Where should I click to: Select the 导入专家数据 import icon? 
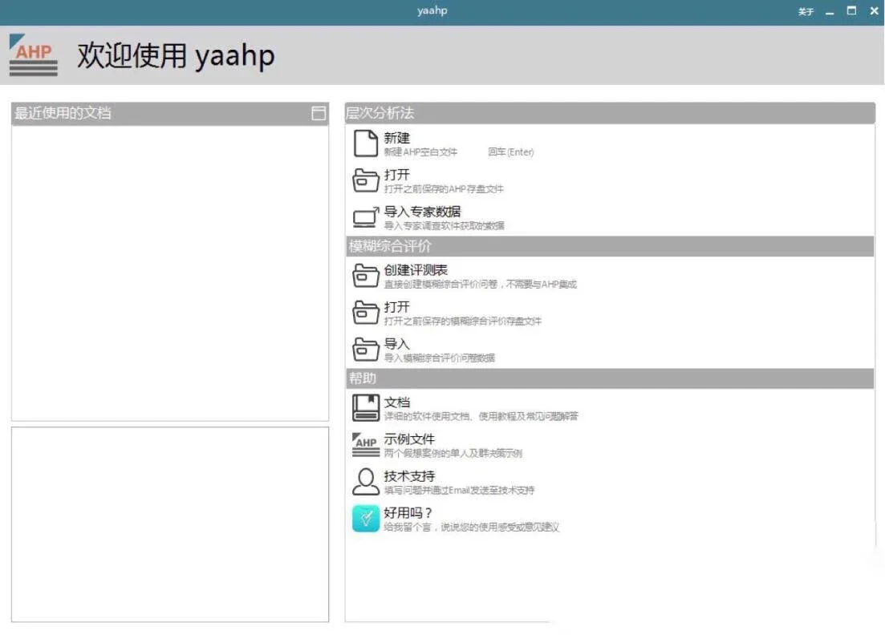365,216
